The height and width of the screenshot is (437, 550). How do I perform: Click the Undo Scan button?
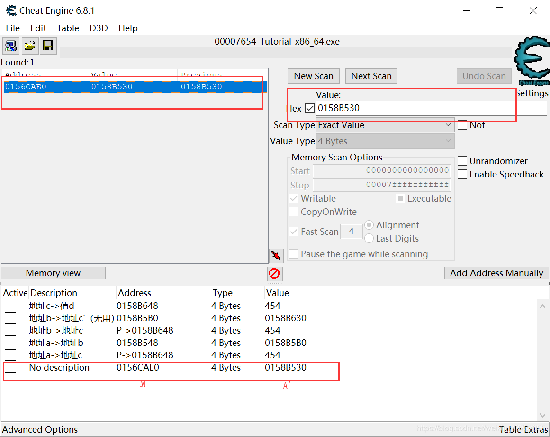coord(484,76)
